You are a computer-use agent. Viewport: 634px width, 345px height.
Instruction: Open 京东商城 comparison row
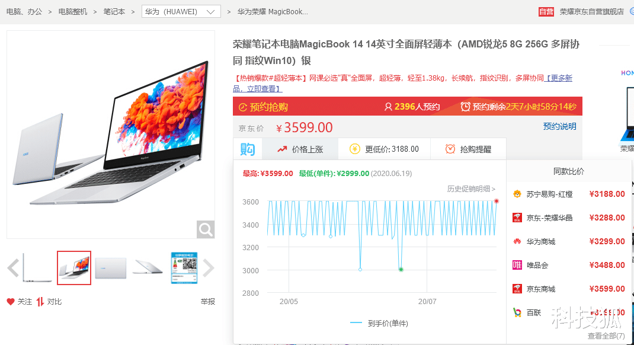point(568,289)
